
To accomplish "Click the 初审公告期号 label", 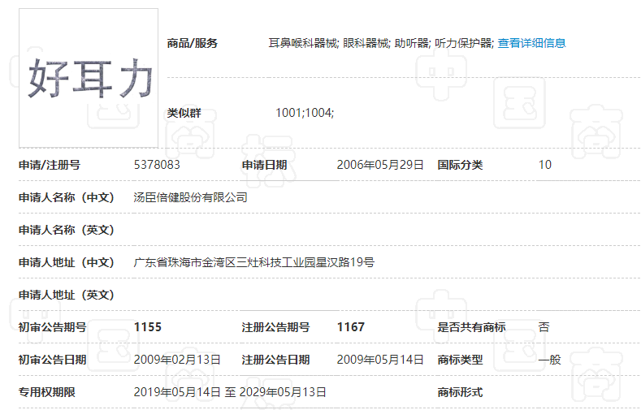I will (53, 327).
